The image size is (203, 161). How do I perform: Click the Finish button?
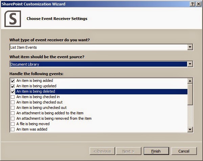click(156, 151)
